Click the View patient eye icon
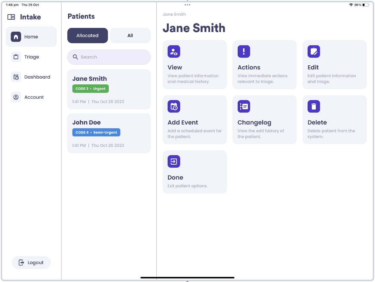Image resolution: width=375 pixels, height=282 pixels. tap(174, 51)
